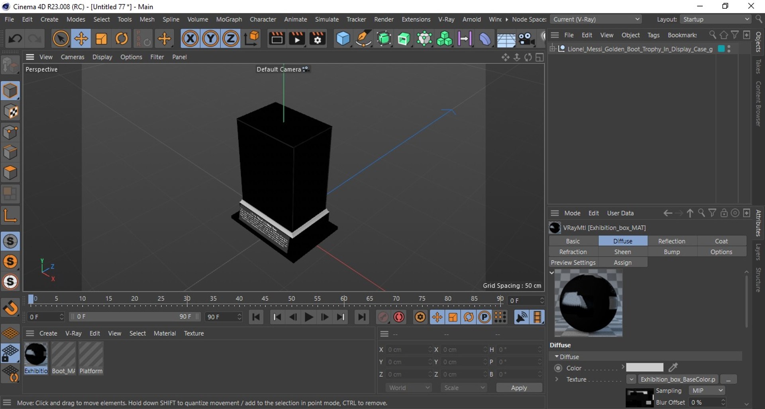Click the Coordinate System cube icon
Viewport: 765px width, 409px height.
251,39
